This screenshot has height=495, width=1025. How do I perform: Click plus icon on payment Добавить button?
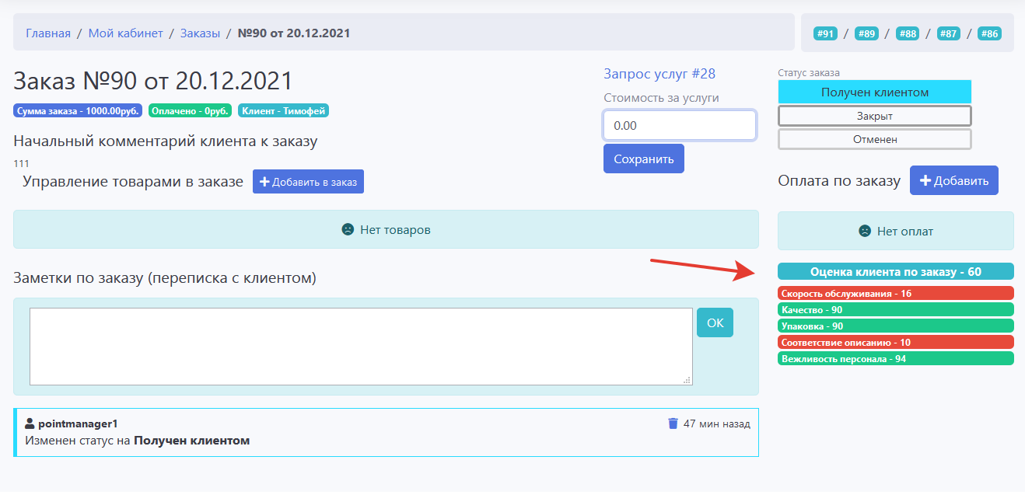[925, 180]
